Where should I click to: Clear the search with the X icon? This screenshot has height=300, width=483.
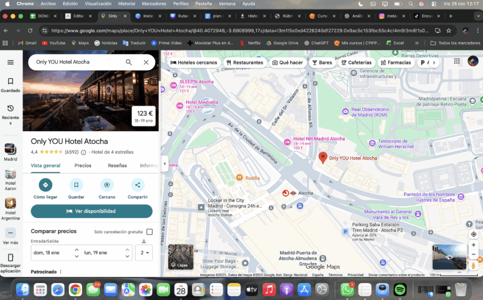146,62
